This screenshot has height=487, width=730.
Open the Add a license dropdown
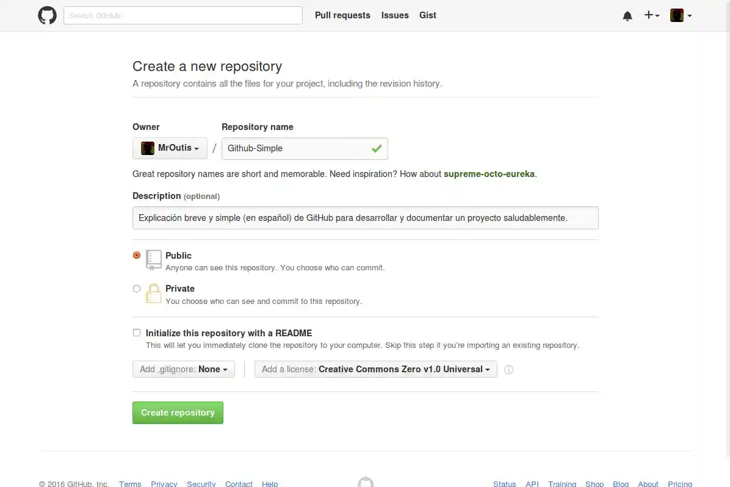coord(375,369)
